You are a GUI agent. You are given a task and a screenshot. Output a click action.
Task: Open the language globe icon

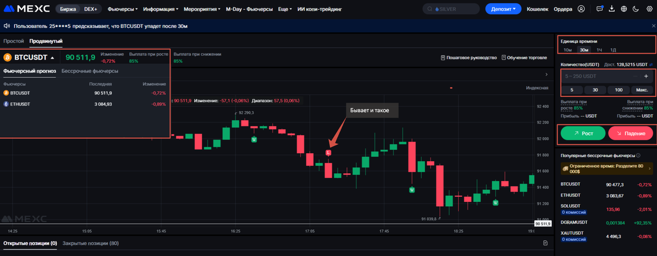coord(624,9)
